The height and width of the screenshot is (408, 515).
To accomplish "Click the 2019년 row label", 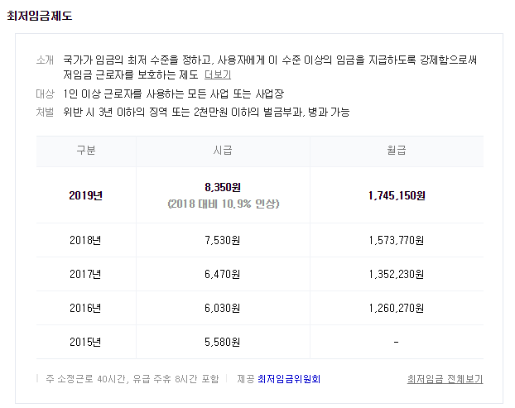I will 86,195.
